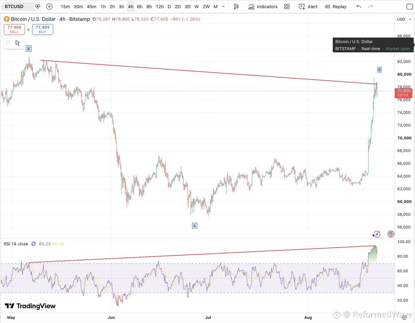Select the 45m interval

[x=92, y=7]
